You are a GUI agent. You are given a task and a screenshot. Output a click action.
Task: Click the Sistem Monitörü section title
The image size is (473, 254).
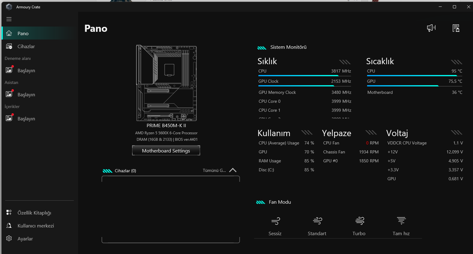[x=288, y=47]
